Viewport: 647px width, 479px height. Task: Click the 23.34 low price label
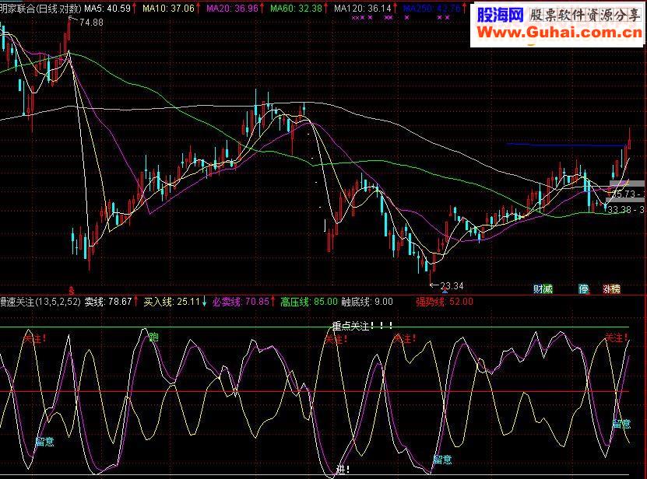(452, 285)
